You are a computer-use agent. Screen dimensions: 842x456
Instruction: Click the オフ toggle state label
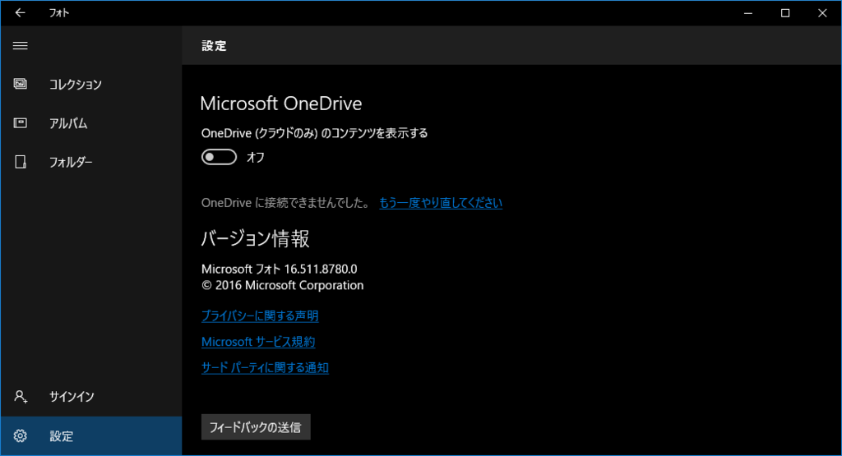coord(256,157)
